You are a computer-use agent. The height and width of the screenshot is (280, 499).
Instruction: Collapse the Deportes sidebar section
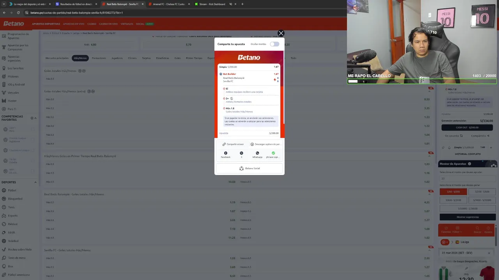pyautogui.click(x=35, y=182)
